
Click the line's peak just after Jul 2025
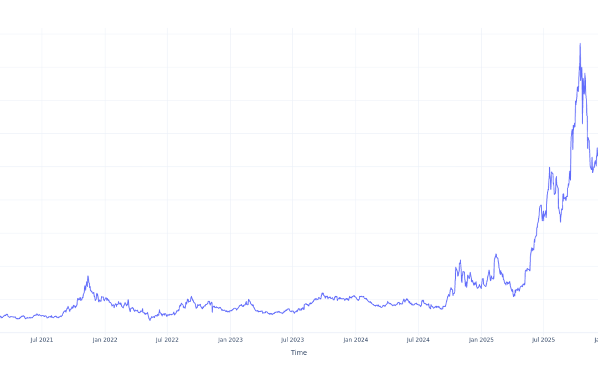(549, 167)
